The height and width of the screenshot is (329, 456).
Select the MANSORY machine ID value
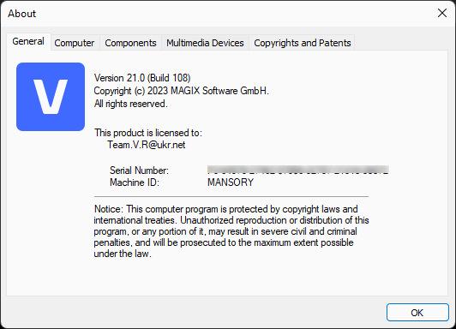tap(231, 182)
